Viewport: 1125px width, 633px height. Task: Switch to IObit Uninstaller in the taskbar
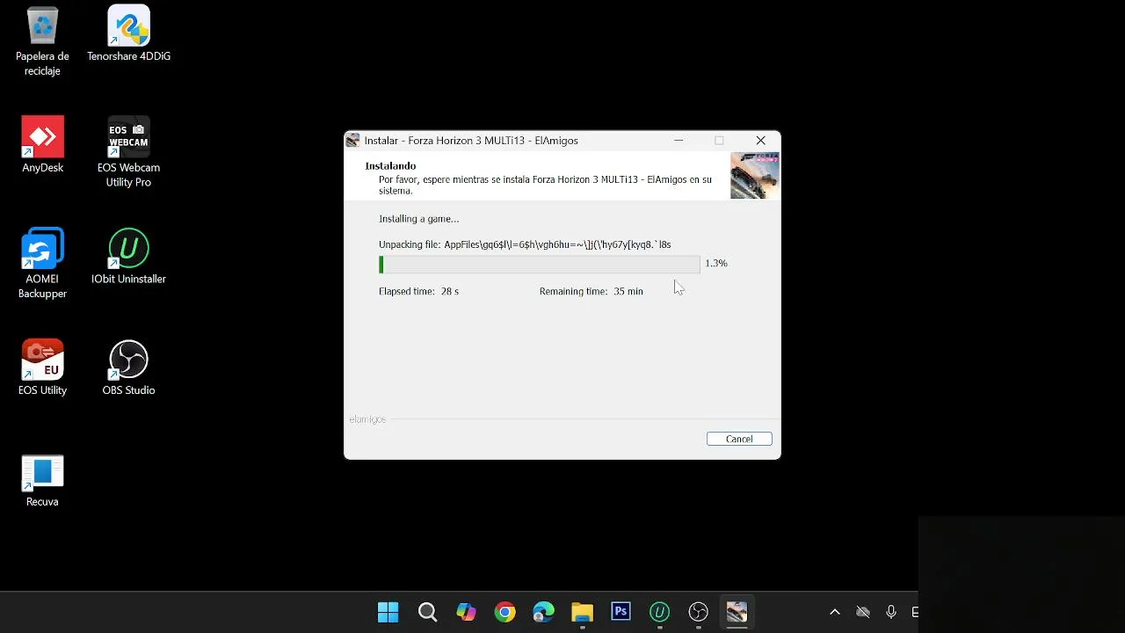coord(659,612)
